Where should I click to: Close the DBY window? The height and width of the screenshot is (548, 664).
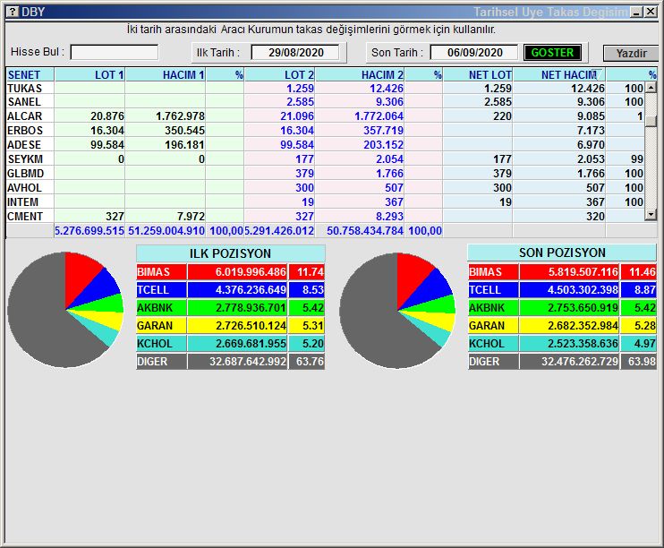click(x=651, y=12)
